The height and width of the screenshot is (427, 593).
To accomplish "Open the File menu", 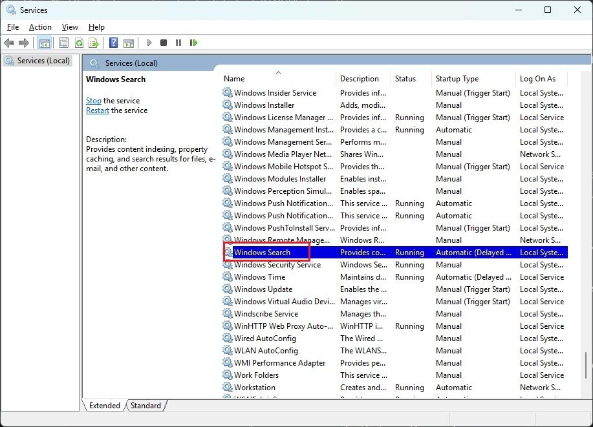I will click(x=13, y=27).
